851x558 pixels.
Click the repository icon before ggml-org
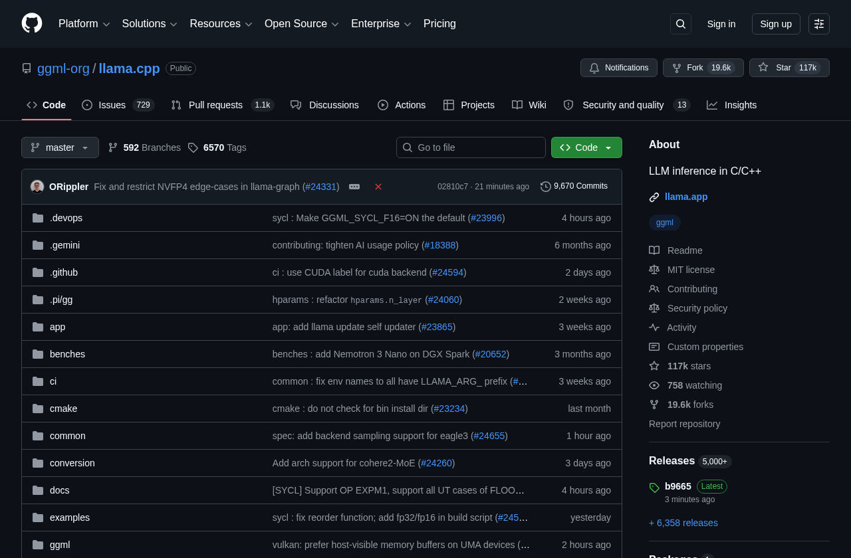tap(27, 68)
